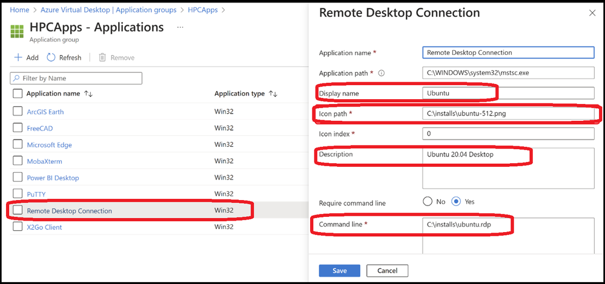Click the Remove trash can button

116,57
